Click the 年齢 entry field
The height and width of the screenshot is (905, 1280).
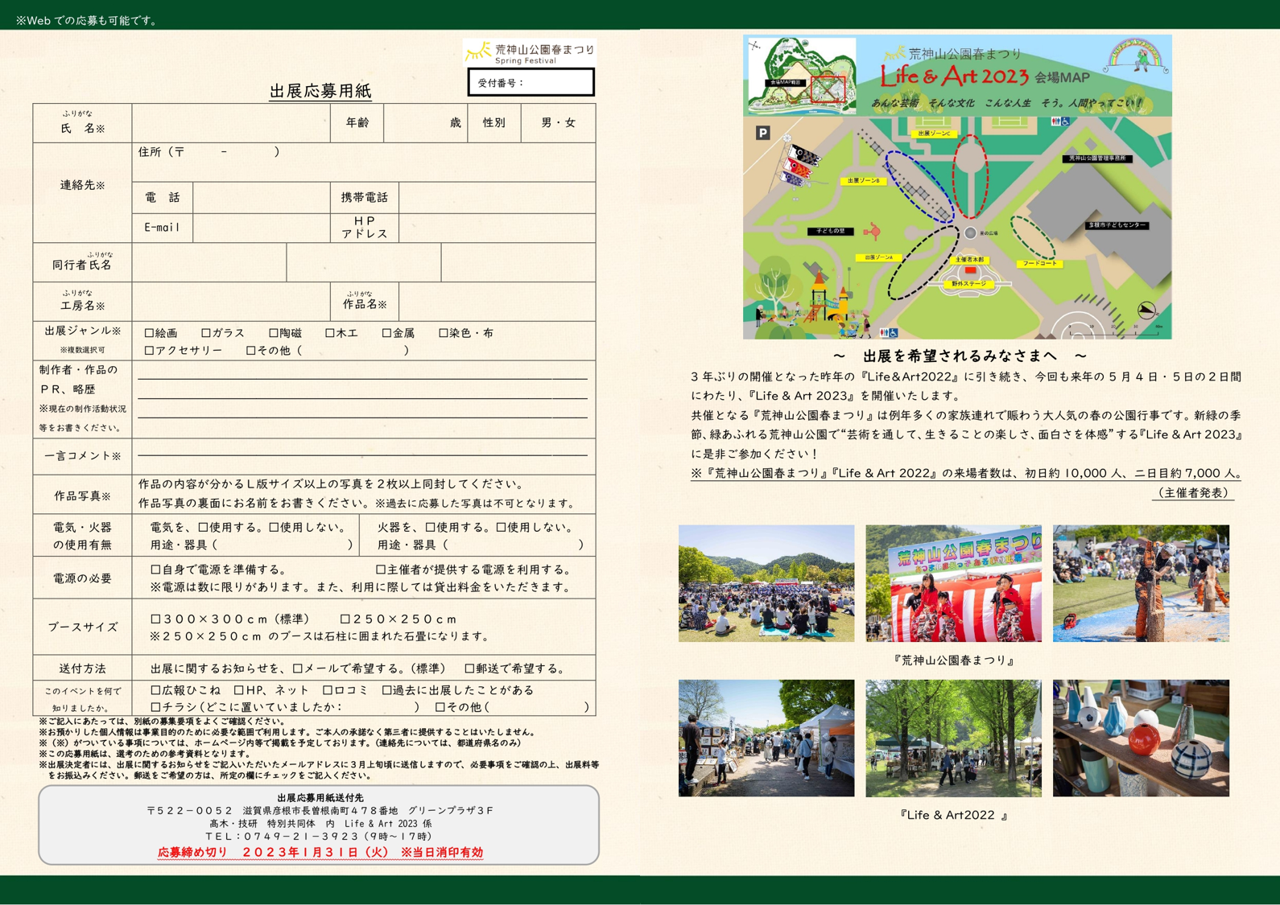426,123
